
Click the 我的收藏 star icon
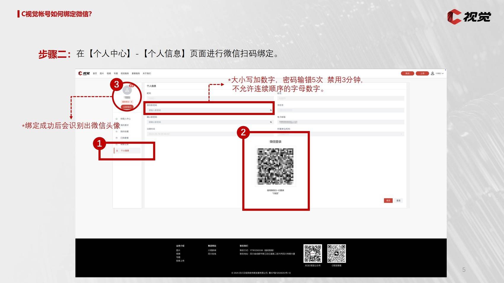(117, 131)
